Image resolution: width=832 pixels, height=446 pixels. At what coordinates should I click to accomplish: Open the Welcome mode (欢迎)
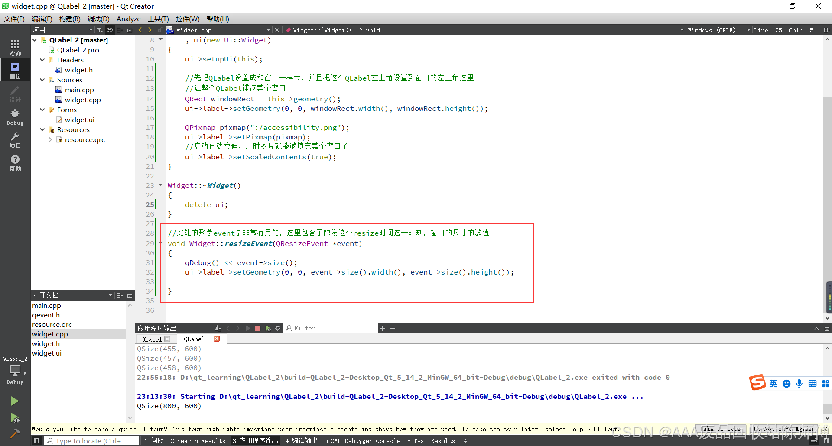click(x=15, y=48)
